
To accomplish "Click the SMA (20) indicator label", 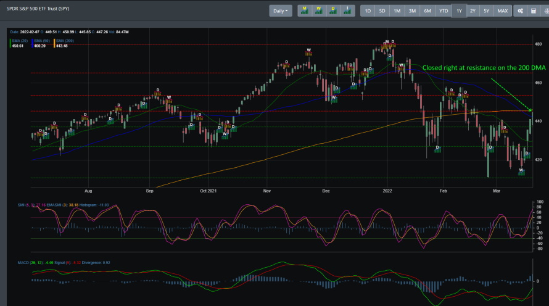I will pyautogui.click(x=20, y=41).
